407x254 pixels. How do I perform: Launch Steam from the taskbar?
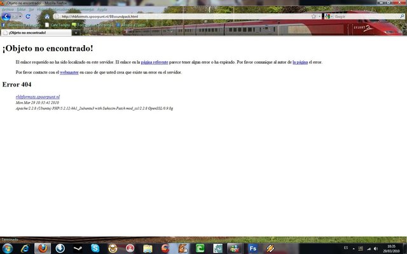(x=78, y=248)
